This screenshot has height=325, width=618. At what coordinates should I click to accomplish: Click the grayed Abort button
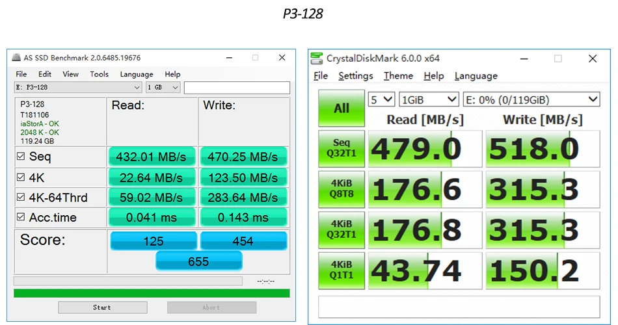coord(211,307)
